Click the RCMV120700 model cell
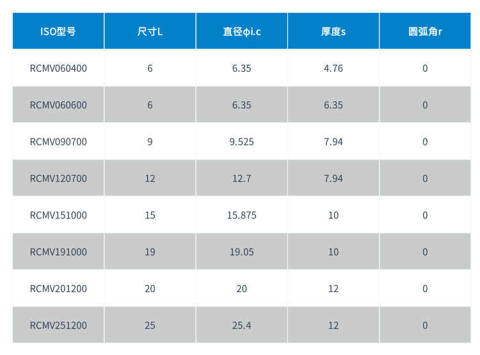Screen dimensions: 480x355 (58, 179)
